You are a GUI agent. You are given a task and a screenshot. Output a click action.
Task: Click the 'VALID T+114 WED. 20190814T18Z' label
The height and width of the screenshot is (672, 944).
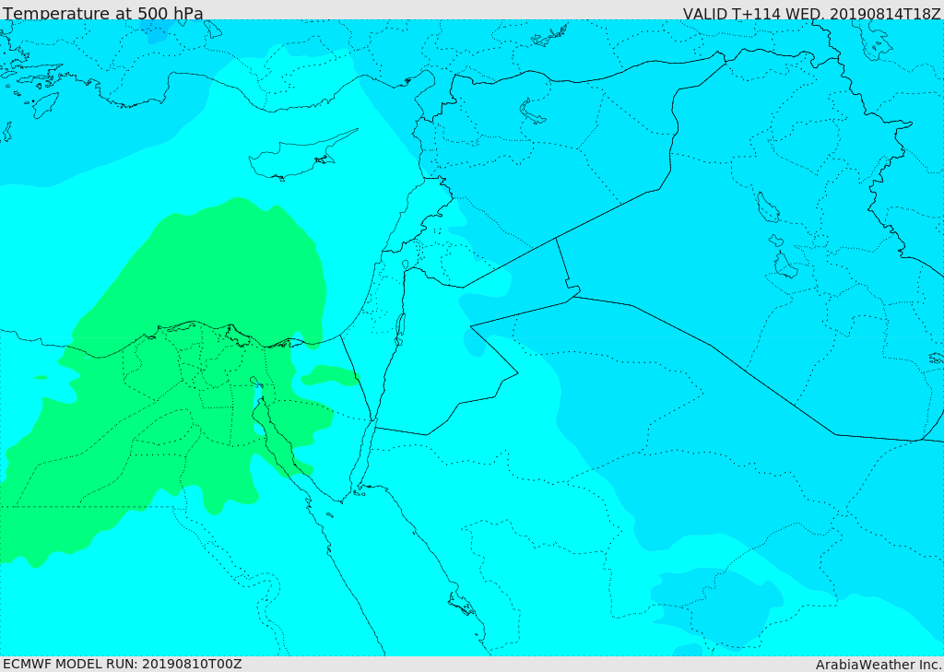811,13
